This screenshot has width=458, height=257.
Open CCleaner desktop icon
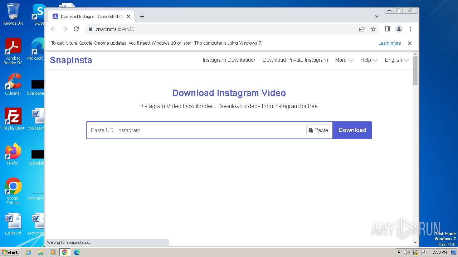[x=13, y=84]
